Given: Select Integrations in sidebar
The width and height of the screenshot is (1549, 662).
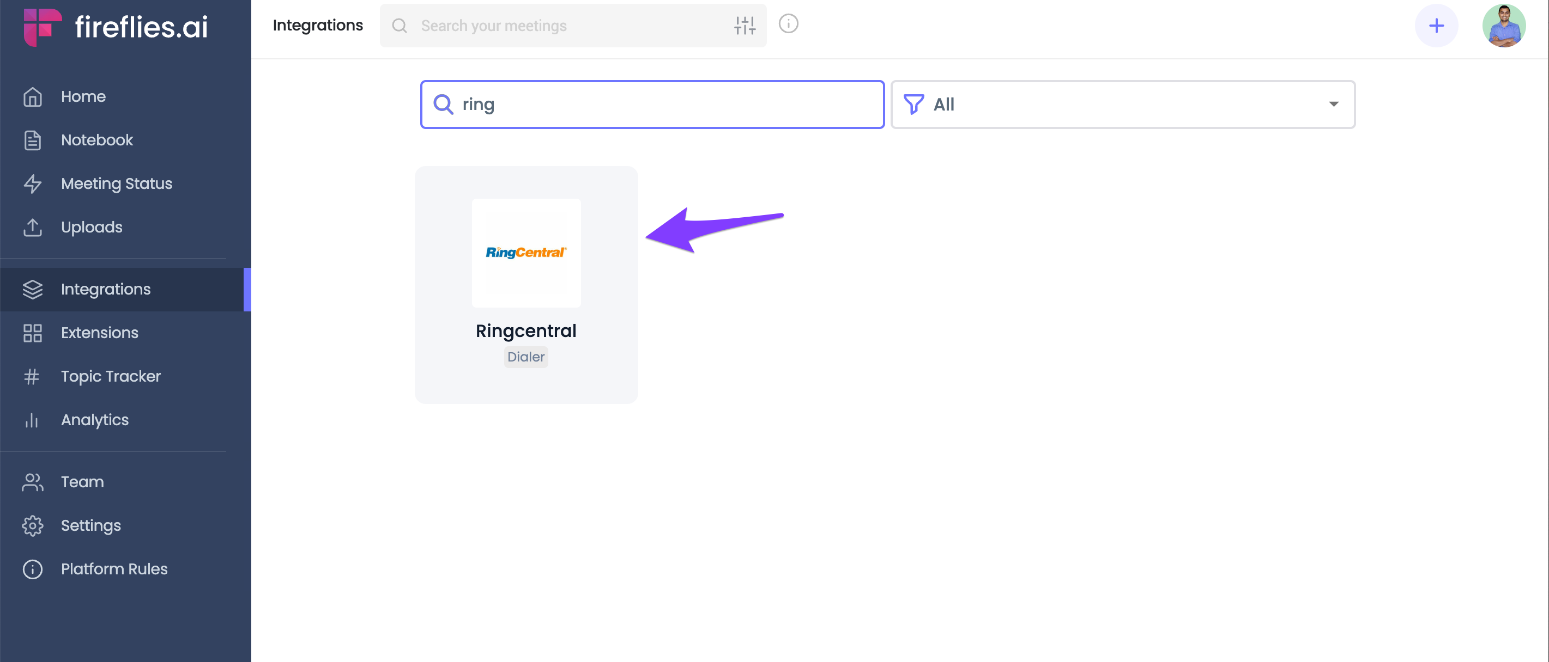Looking at the screenshot, I should (x=125, y=290).
